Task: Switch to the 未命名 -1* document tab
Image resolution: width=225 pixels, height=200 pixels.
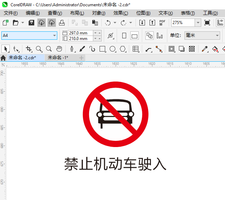Action: tap(58, 57)
